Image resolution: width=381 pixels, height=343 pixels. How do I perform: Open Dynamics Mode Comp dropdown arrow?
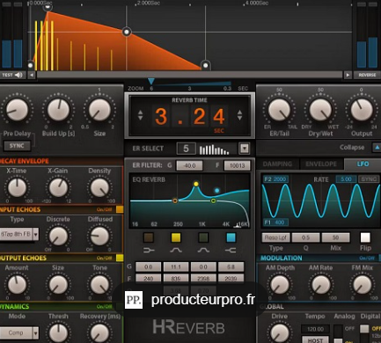tap(36, 332)
